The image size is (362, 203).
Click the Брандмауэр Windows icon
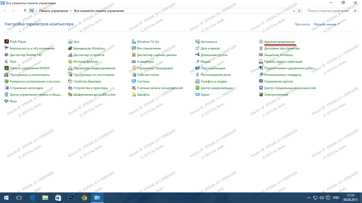click(x=70, y=48)
